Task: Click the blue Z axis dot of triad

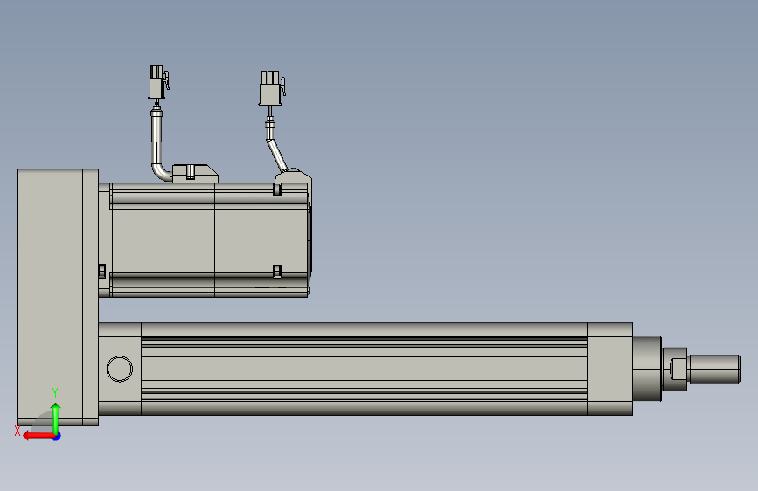Action: pos(57,437)
